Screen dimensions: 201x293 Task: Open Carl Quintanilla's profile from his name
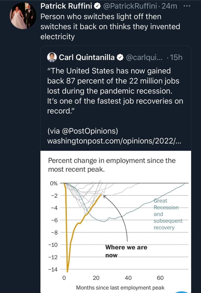pyautogui.click(x=88, y=58)
